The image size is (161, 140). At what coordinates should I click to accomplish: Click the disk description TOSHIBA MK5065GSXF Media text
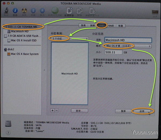click(52, 122)
